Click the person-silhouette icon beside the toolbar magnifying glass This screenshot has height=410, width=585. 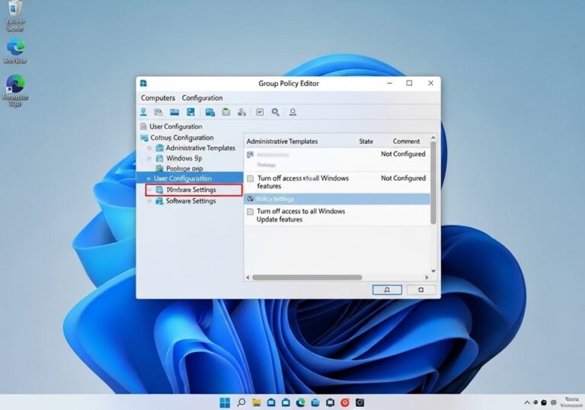point(292,112)
